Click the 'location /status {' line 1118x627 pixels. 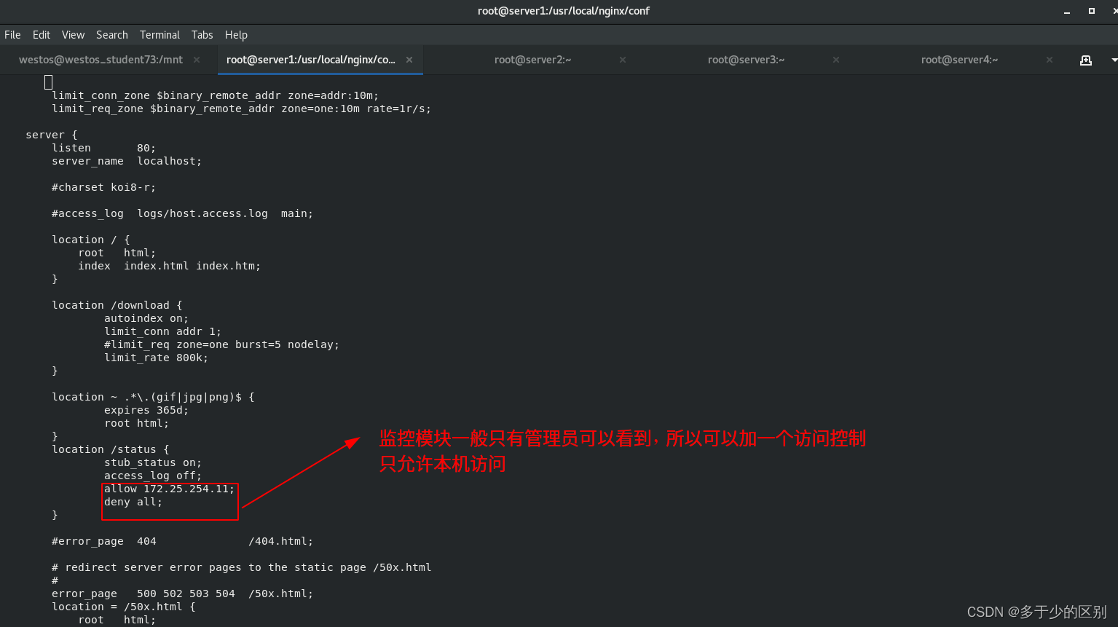pyautogui.click(x=111, y=449)
